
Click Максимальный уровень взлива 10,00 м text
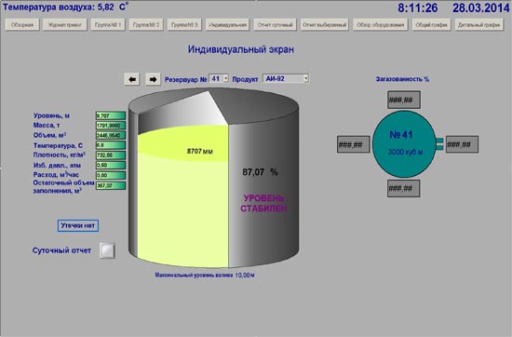tap(205, 276)
